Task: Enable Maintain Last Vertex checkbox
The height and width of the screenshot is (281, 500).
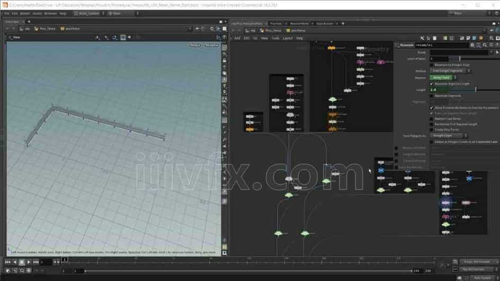Action: pyautogui.click(x=432, y=119)
